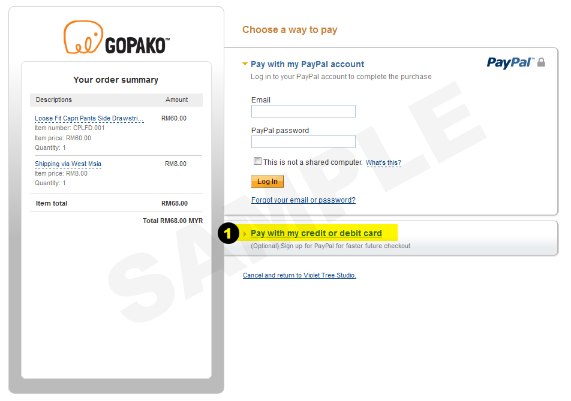This screenshot has height=401, width=571.
Task: Click the PayPal logo
Action: [510, 62]
